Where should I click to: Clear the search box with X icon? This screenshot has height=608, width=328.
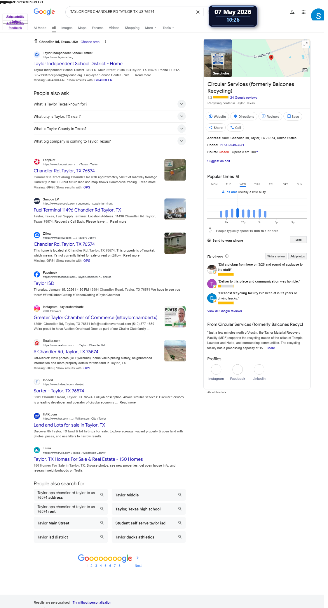pos(198,12)
